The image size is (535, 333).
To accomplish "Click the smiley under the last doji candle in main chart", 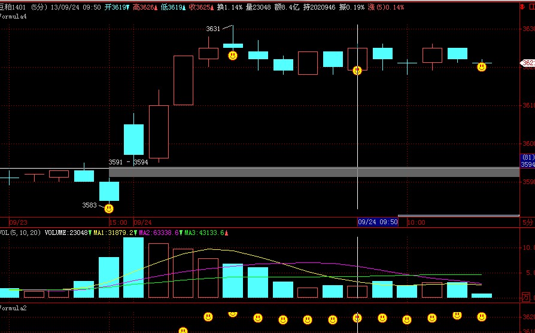I will click(x=482, y=67).
